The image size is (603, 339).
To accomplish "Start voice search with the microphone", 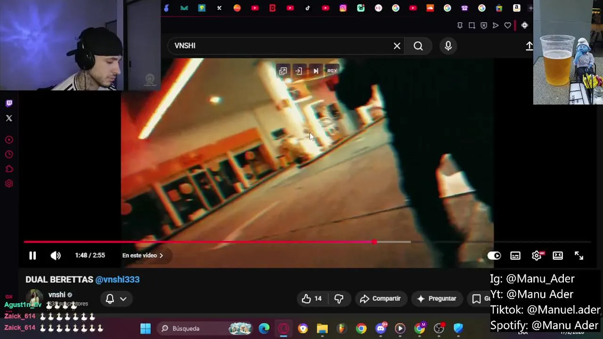I will (448, 46).
